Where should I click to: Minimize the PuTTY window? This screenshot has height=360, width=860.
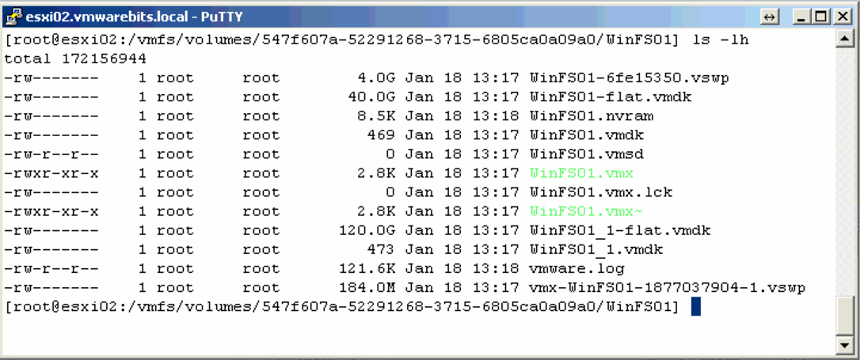tap(801, 16)
